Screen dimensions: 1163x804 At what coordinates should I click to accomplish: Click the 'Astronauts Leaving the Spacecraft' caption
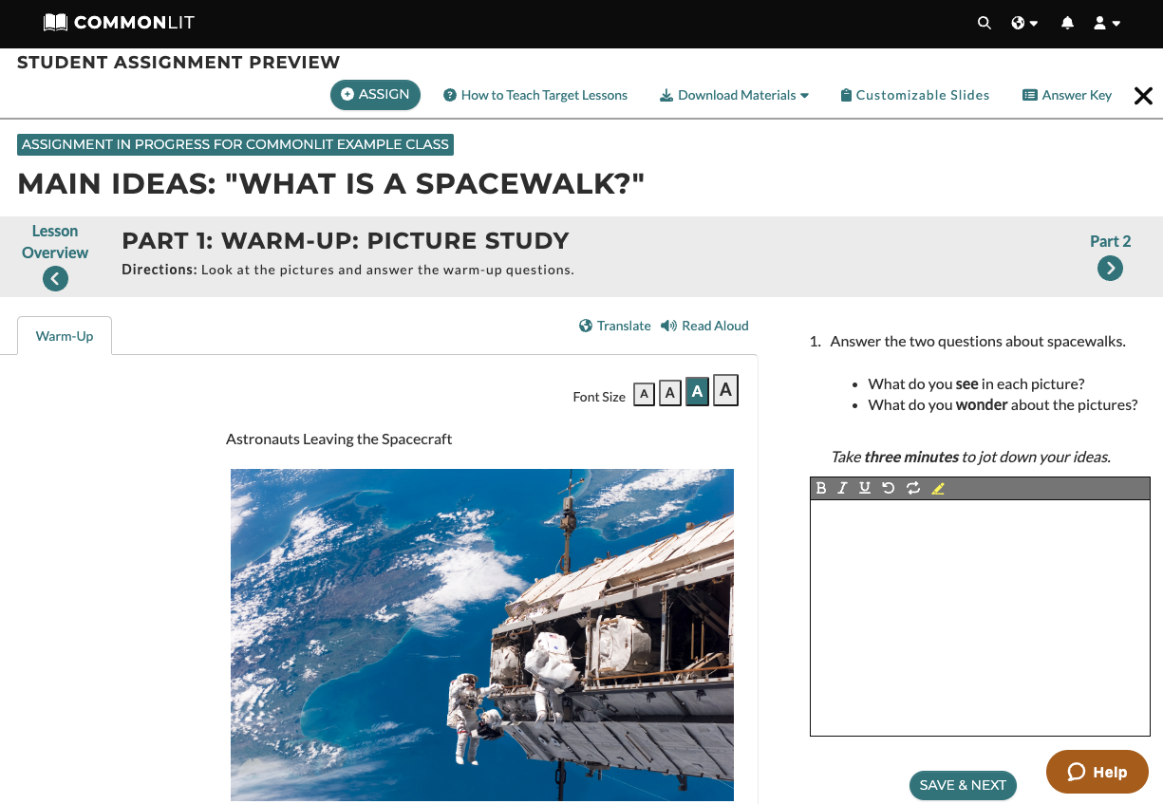point(339,439)
